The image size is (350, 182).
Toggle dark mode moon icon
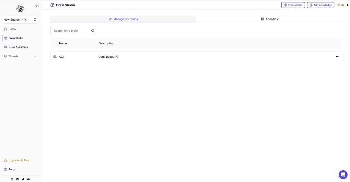point(348,5)
